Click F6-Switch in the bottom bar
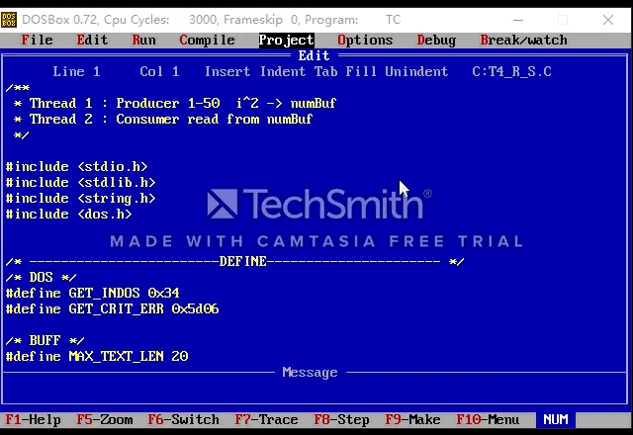This screenshot has width=633, height=435. 183,419
